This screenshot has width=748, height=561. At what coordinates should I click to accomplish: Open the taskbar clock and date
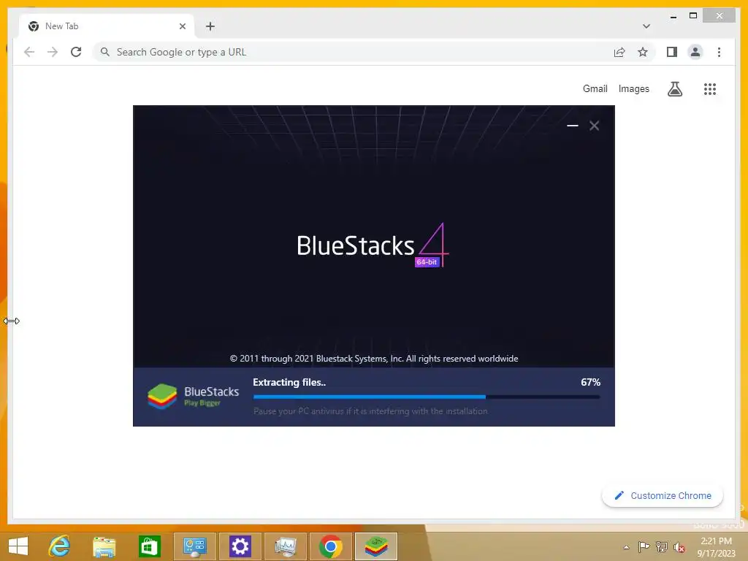(716, 547)
